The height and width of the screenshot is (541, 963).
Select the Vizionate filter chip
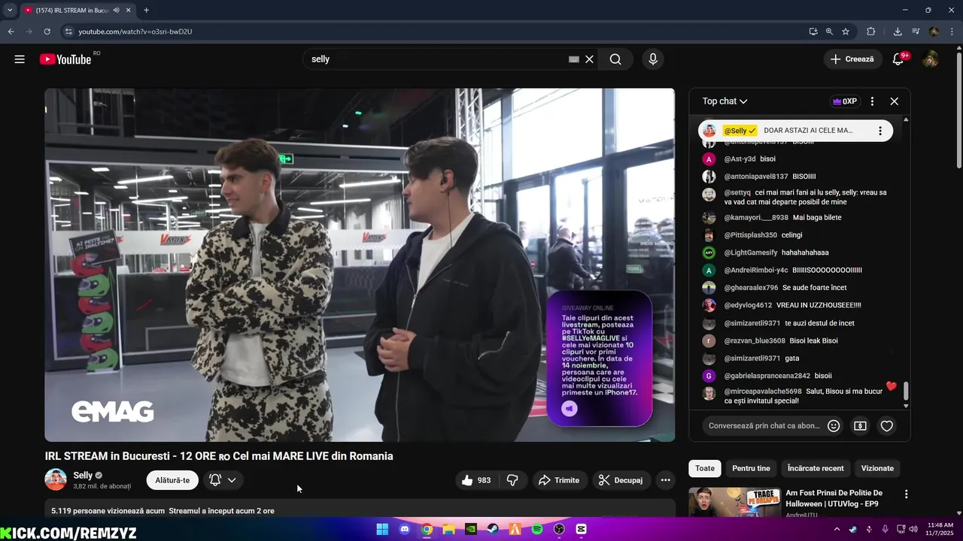[x=877, y=468]
